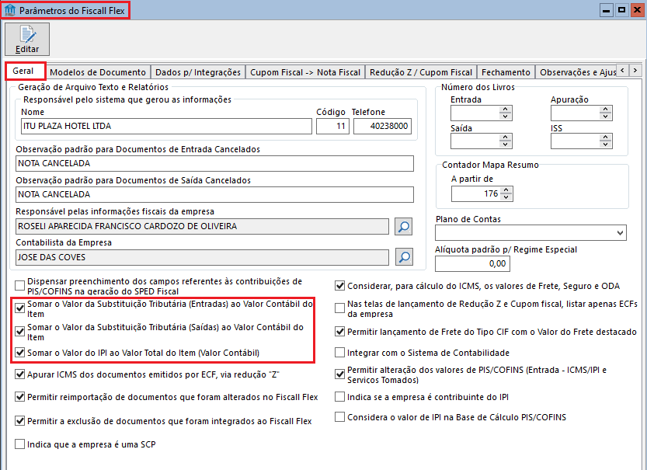
Task: Click Saída Cancelados observation field
Action: pos(214,194)
